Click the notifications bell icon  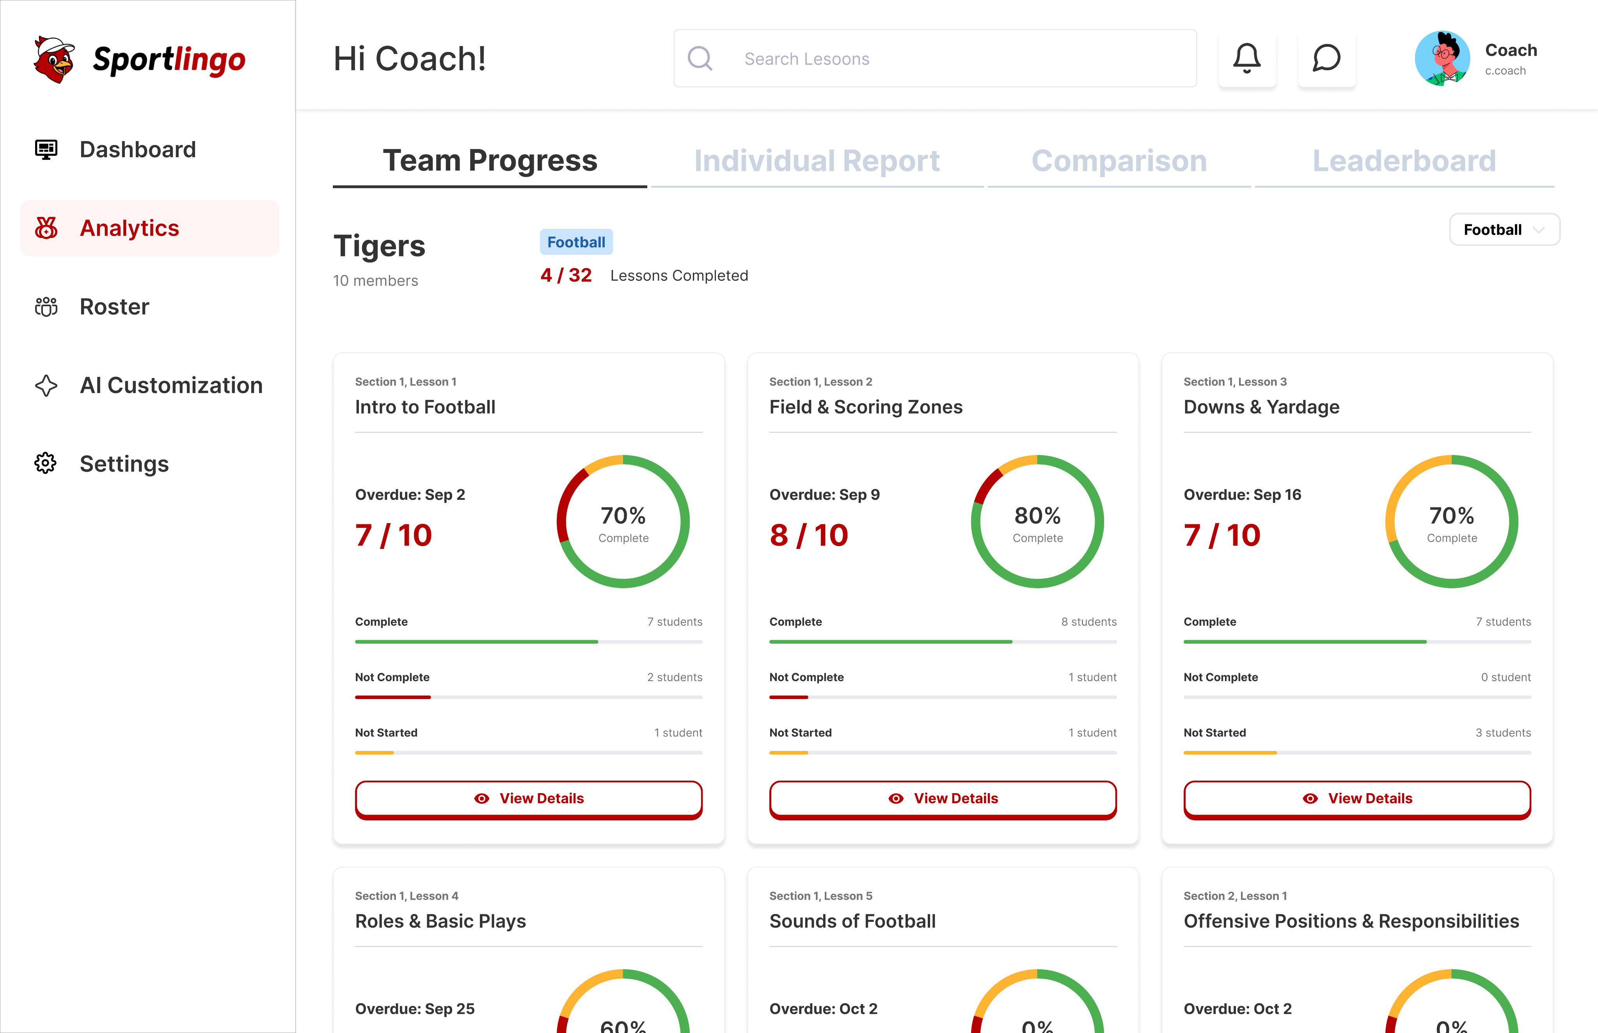point(1246,59)
